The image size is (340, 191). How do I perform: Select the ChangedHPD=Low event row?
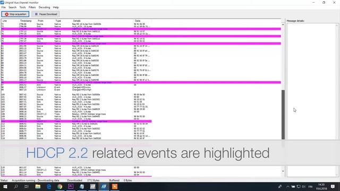pyautogui.click(x=141, y=87)
